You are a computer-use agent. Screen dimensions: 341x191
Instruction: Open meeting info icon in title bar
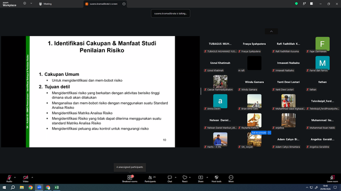coord(25,4)
